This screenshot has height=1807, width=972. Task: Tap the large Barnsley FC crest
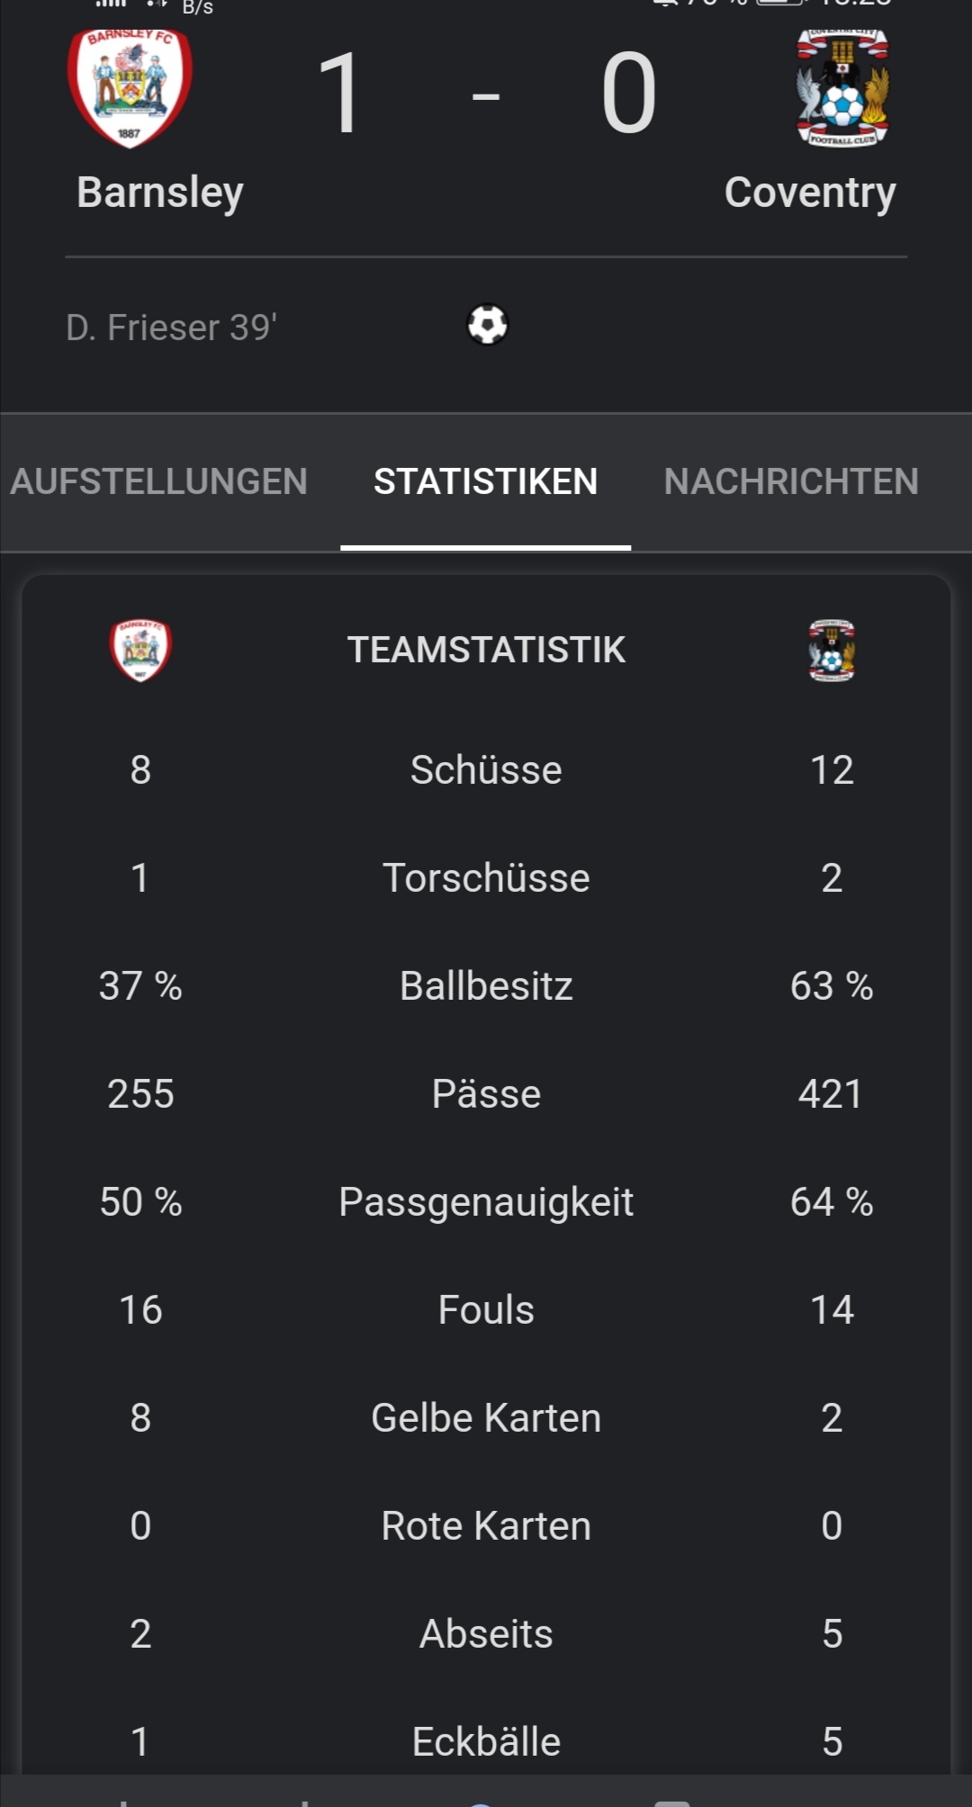tap(130, 87)
